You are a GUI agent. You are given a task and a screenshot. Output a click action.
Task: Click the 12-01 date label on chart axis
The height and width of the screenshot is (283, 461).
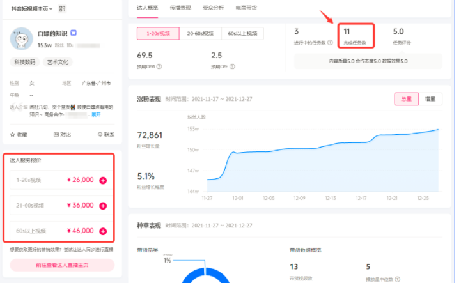pyautogui.click(x=238, y=199)
